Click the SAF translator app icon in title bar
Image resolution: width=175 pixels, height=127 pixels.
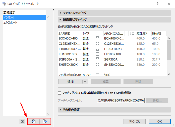tap(4, 4)
